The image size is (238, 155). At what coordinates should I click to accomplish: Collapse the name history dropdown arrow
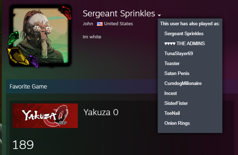pos(159,15)
